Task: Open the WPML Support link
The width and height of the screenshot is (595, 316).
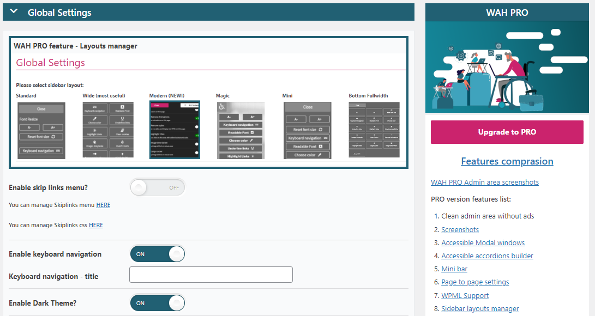Action: [x=465, y=295]
